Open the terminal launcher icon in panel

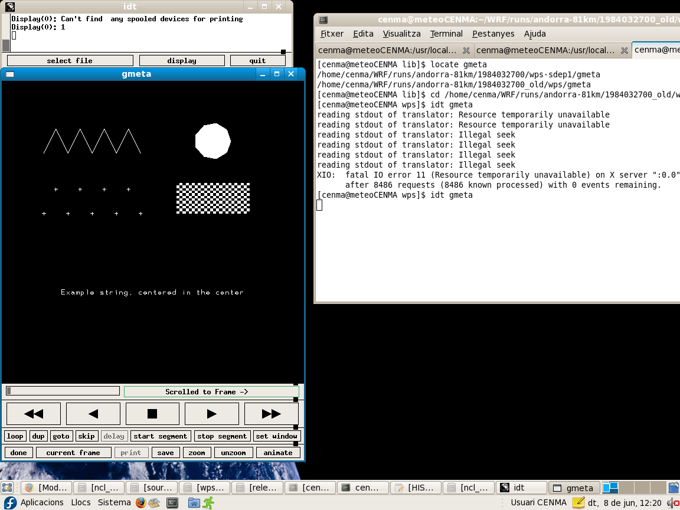172,503
